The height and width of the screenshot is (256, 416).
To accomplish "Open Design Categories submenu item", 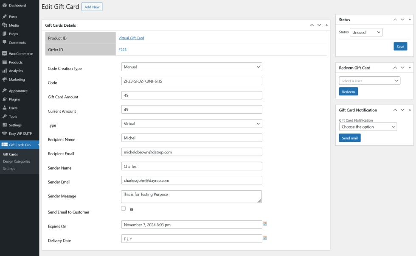I will [17, 161].
